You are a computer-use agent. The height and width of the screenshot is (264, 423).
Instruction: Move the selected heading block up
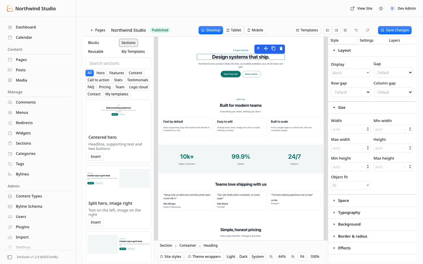(x=258, y=49)
